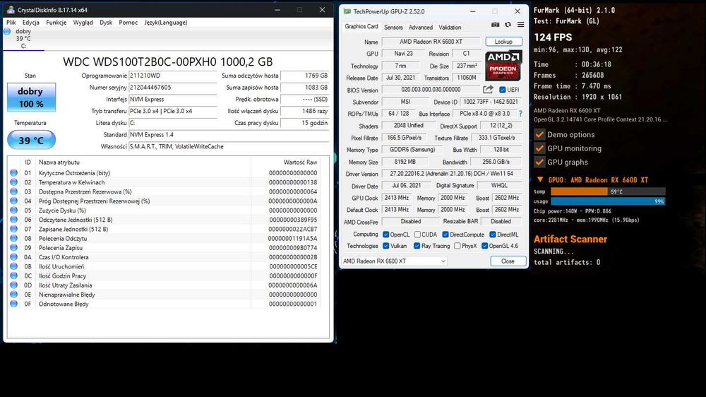Click the CrystalDiskInfo title bar app icon
706x397 pixels.
coord(11,9)
